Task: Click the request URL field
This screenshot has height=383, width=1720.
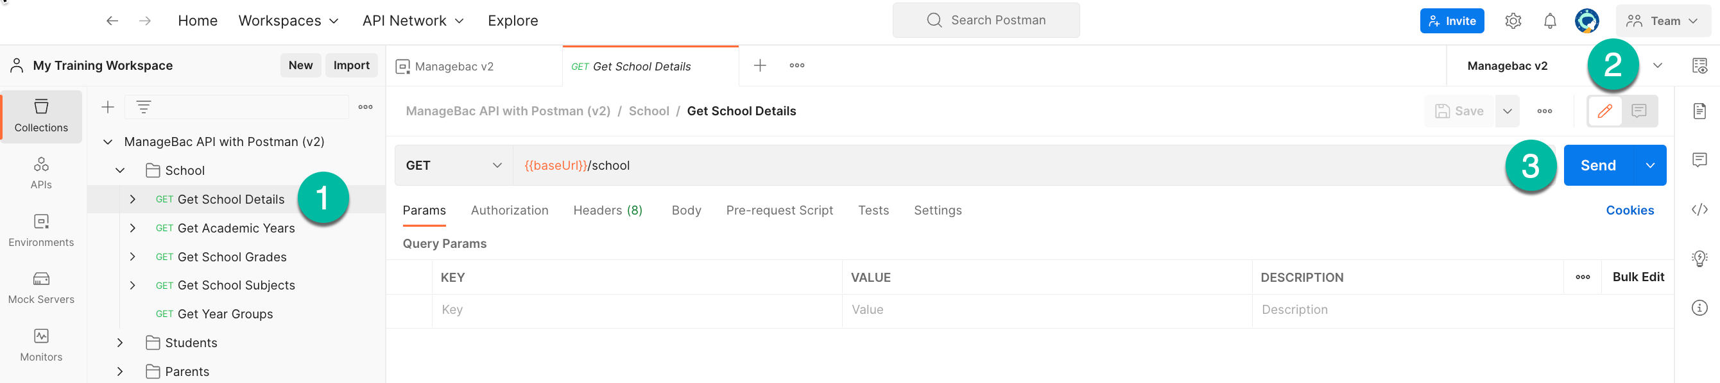Action: coord(1008,165)
